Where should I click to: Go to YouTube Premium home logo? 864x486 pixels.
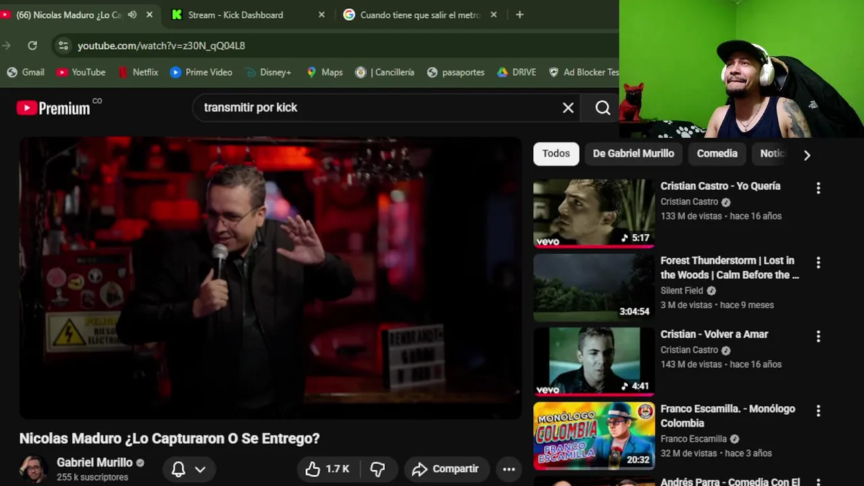[x=54, y=107]
